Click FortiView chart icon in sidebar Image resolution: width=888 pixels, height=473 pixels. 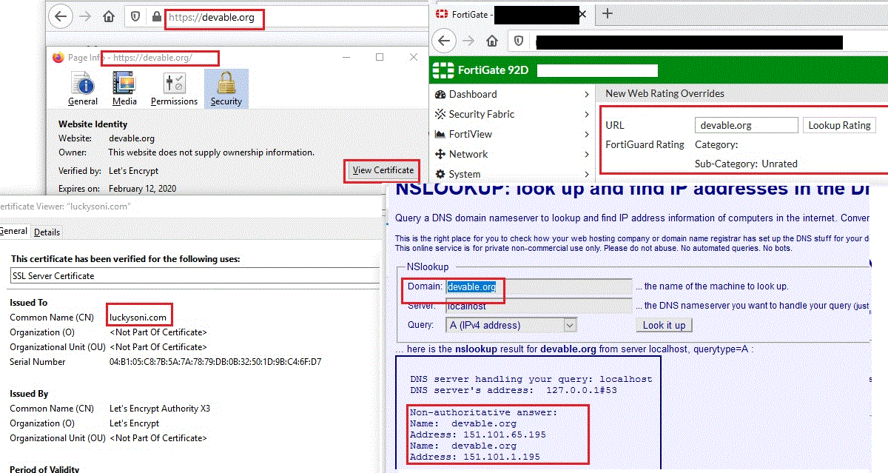tap(440, 134)
